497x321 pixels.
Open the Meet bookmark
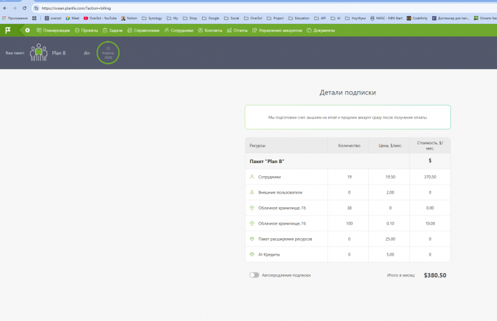point(72,18)
